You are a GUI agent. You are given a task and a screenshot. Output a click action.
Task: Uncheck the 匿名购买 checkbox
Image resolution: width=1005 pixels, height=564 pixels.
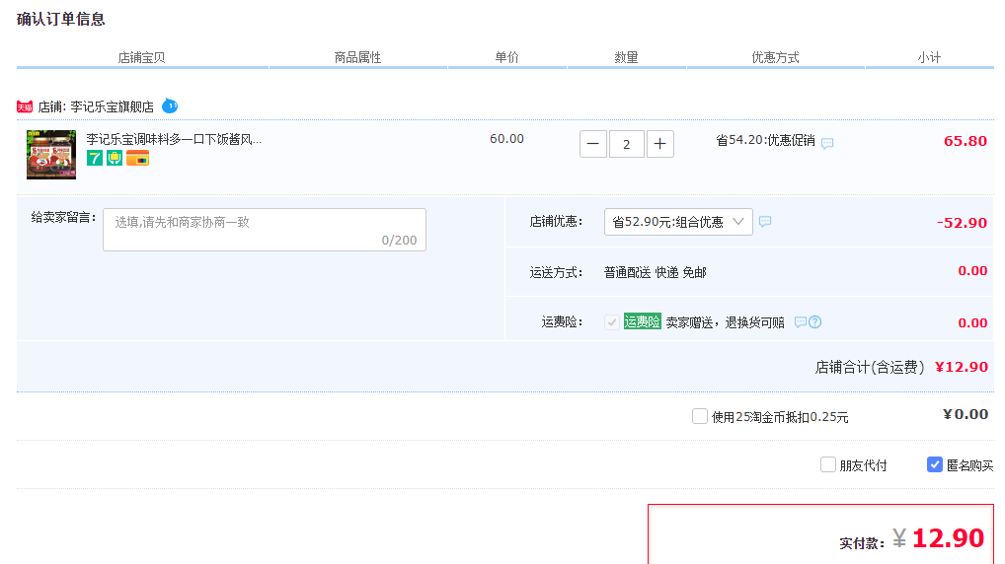pos(935,464)
